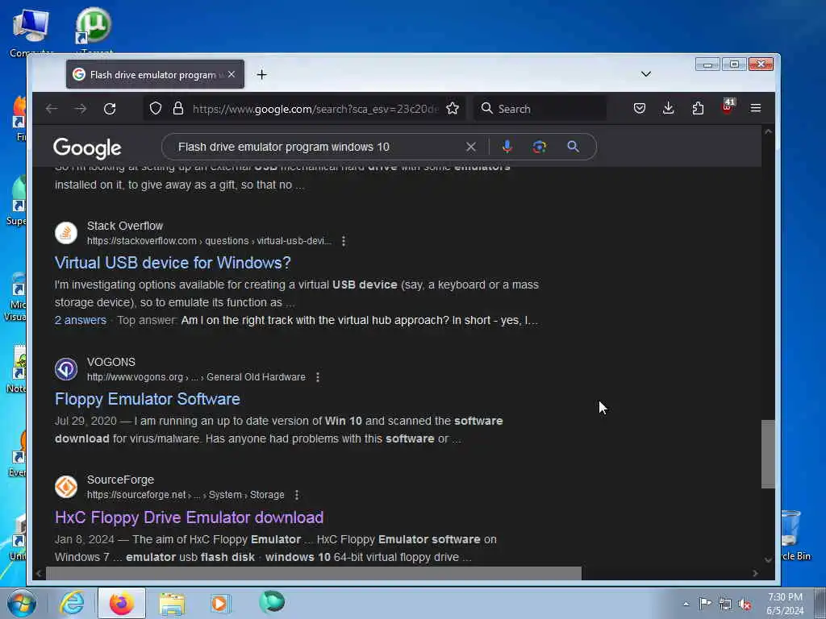The image size is (826, 619).
Task: Open Windows Explorer from taskbar
Action: pos(172,604)
